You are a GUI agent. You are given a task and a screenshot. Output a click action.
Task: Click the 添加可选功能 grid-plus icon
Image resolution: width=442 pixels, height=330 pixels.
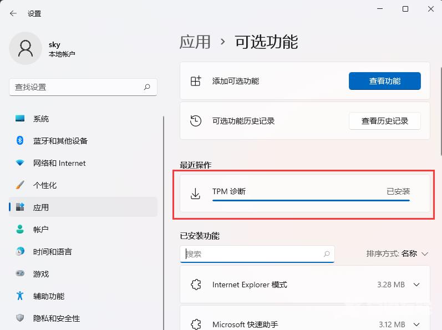(196, 81)
